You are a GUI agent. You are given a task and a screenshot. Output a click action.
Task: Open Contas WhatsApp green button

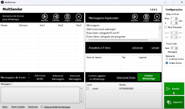coord(149,77)
